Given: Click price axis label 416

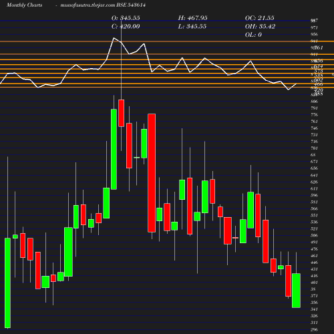Looking at the screenshot, I should (x=314, y=276).
